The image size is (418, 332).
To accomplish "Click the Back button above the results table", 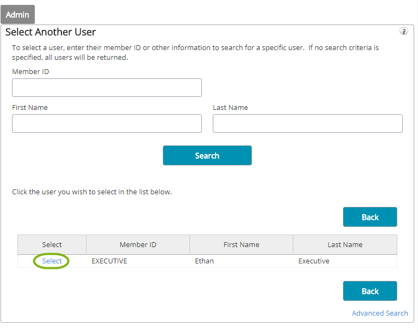I will [370, 217].
